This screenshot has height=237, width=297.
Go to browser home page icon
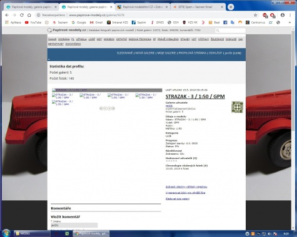[x=29, y=15]
